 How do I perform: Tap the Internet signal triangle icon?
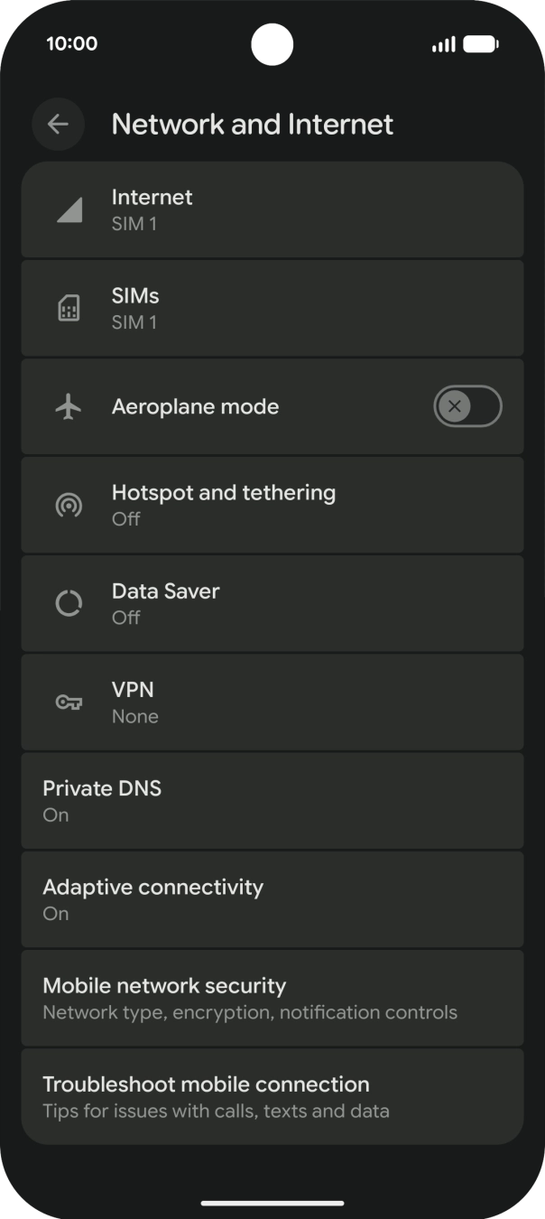[69, 210]
